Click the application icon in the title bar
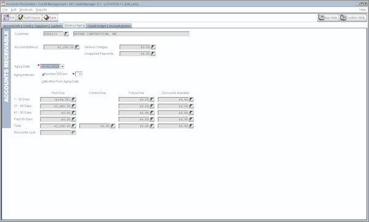369x222 pixels. coord(4,4)
